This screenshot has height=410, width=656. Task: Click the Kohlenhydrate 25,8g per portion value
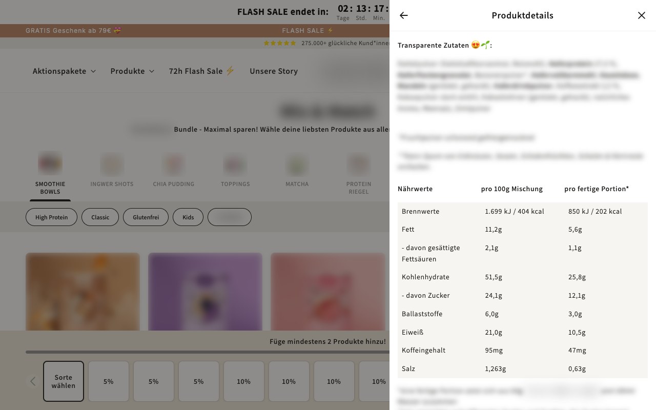(577, 277)
